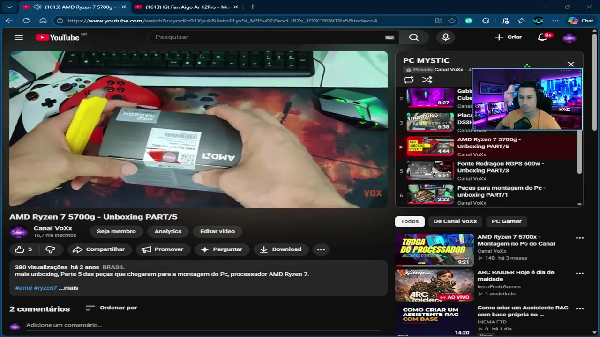Click the Perguntar button

click(222, 249)
